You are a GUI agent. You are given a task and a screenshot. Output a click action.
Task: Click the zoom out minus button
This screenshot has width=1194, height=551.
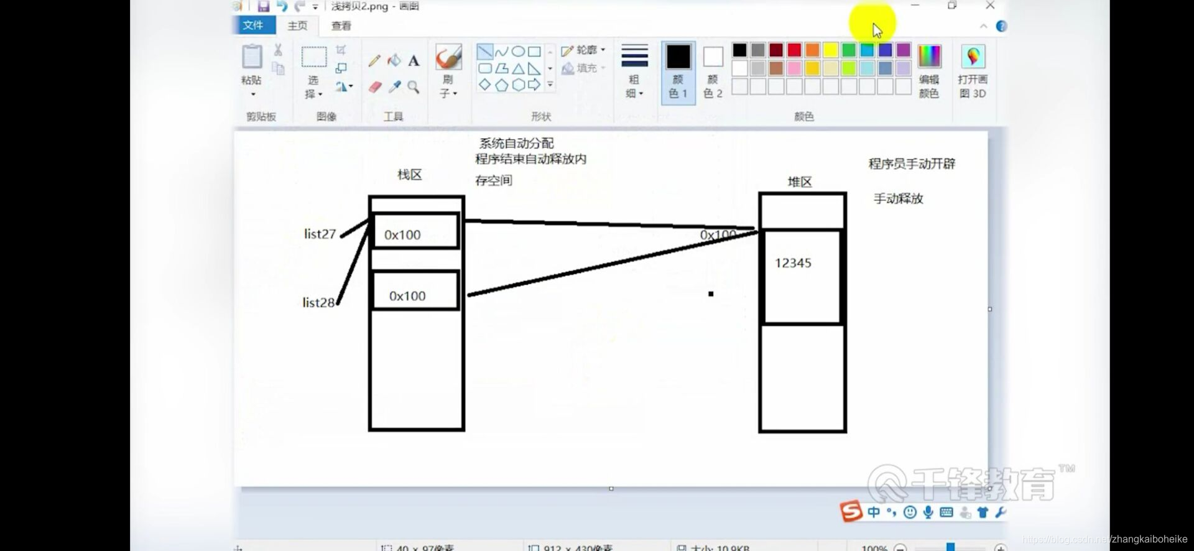pos(900,549)
